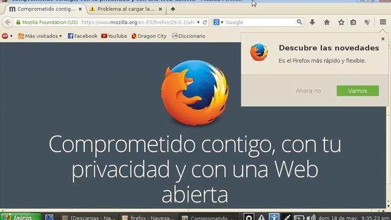The image size is (391, 220).
Task: Click the large Firefox logo on the page
Action: click(195, 93)
